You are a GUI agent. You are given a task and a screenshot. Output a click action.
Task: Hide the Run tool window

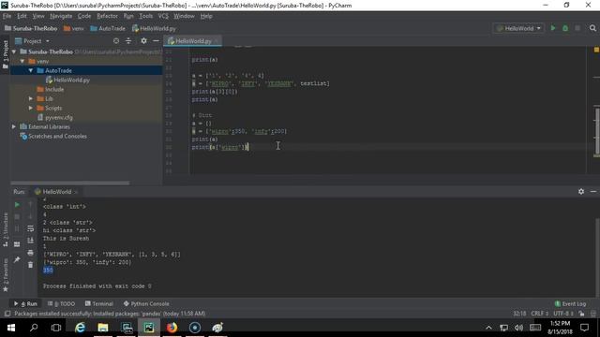pos(593,191)
